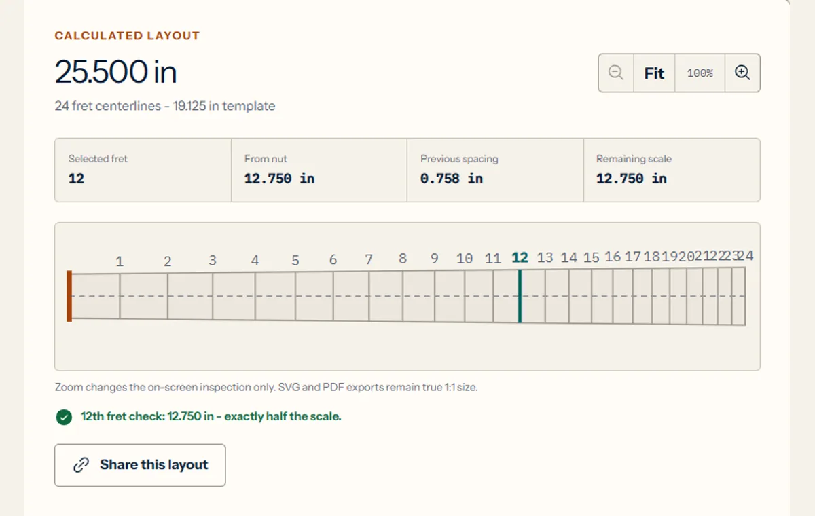815x516 pixels.
Task: Select fret label 1 above the fretboard
Action: click(120, 261)
